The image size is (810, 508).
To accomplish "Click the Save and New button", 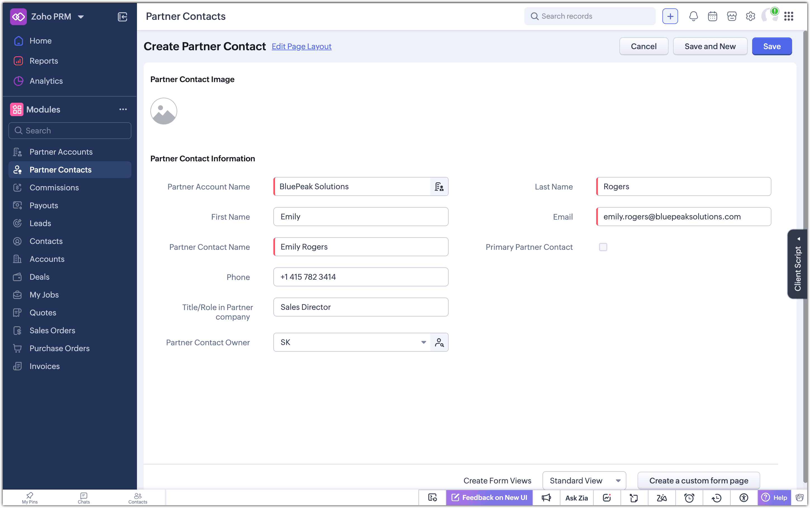I will (x=710, y=46).
